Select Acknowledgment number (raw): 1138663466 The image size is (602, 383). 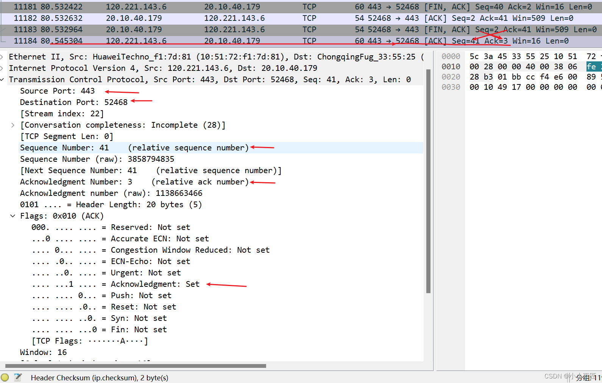coord(111,193)
